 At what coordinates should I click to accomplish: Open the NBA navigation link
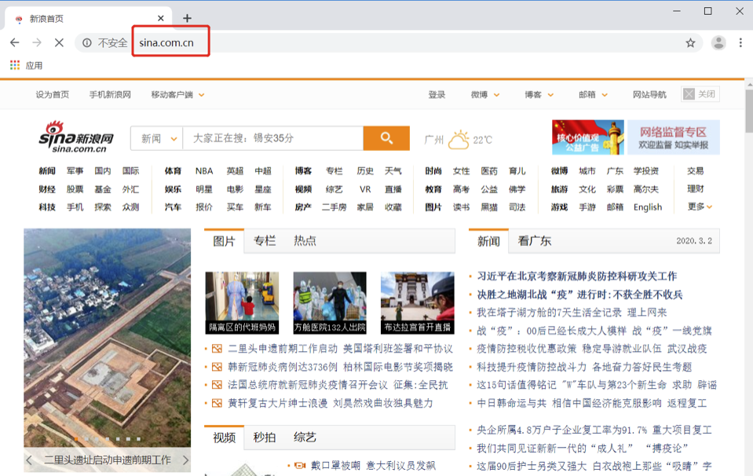(204, 171)
